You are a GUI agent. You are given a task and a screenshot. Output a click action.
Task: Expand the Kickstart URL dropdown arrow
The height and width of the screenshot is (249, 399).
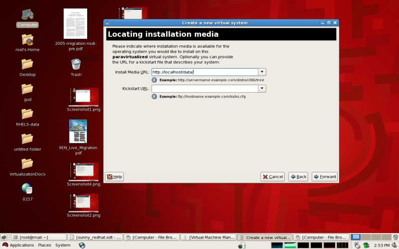pos(262,89)
